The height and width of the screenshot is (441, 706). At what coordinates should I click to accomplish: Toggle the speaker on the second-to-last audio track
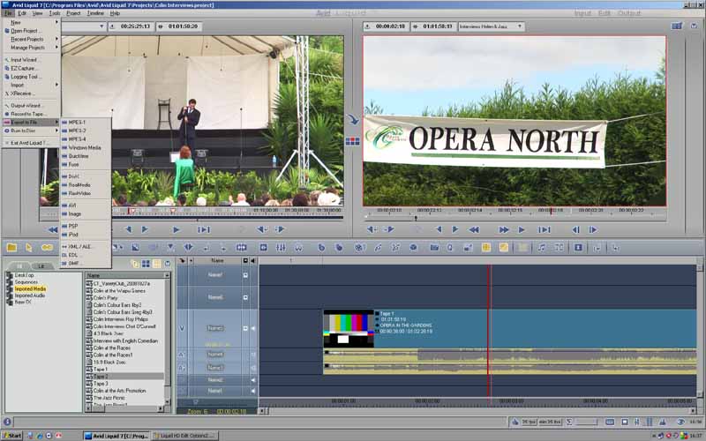[x=252, y=380]
